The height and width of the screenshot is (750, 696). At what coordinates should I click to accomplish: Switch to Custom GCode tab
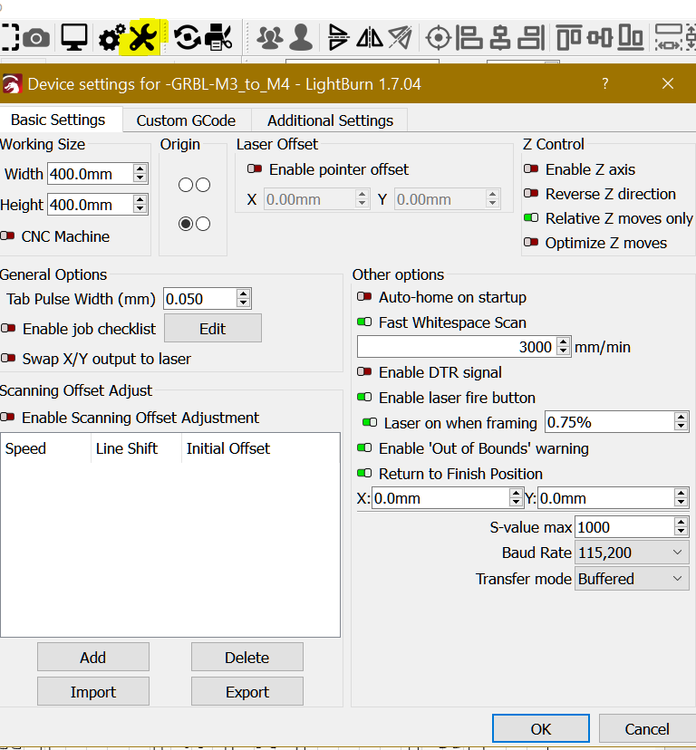pyautogui.click(x=186, y=120)
